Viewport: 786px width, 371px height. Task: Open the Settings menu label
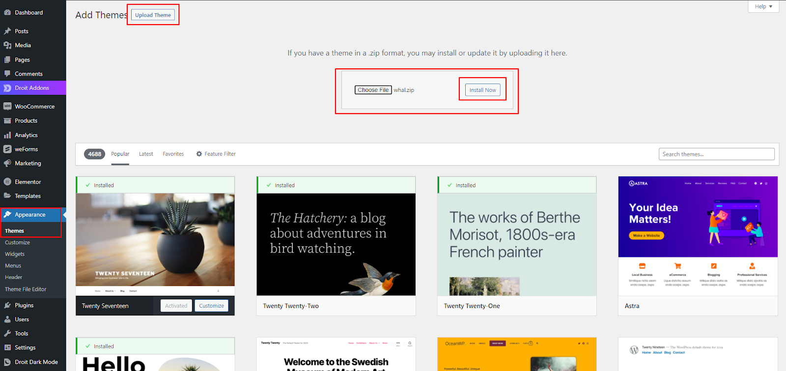click(25, 347)
